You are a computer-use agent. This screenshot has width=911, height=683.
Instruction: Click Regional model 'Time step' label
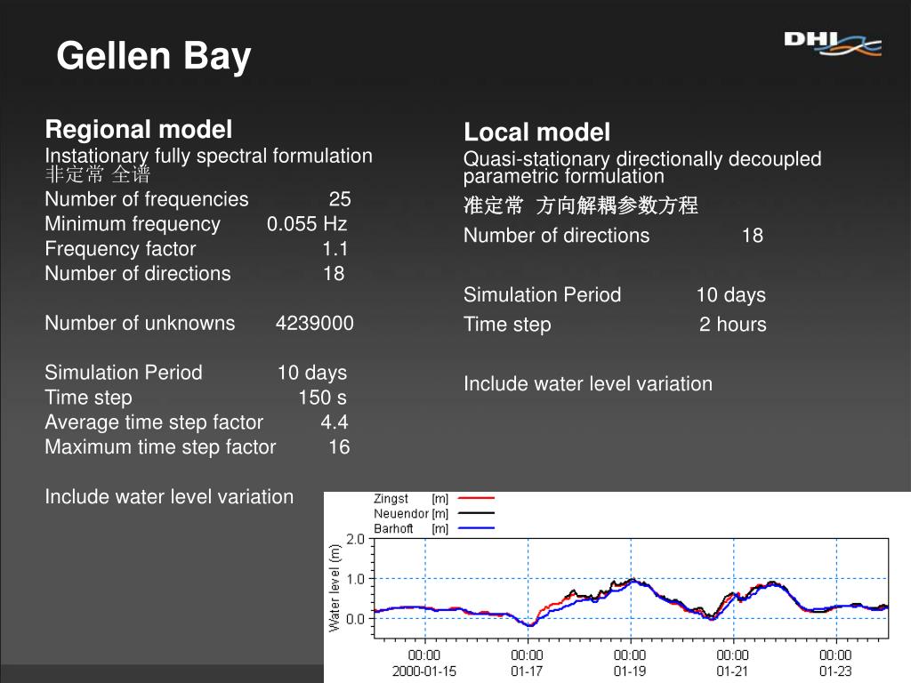[x=89, y=398]
